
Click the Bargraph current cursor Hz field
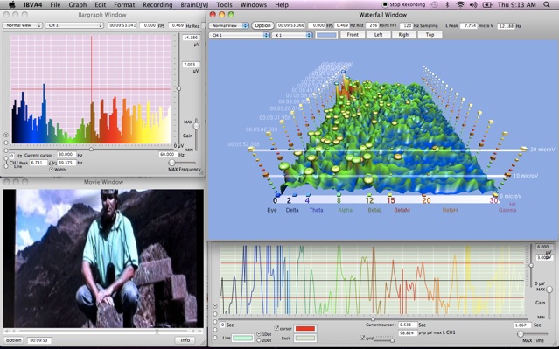[x=67, y=155]
